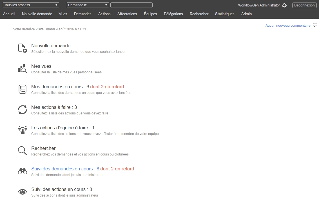Click the team actions people icon
The height and width of the screenshot is (203, 319).
pos(22,130)
